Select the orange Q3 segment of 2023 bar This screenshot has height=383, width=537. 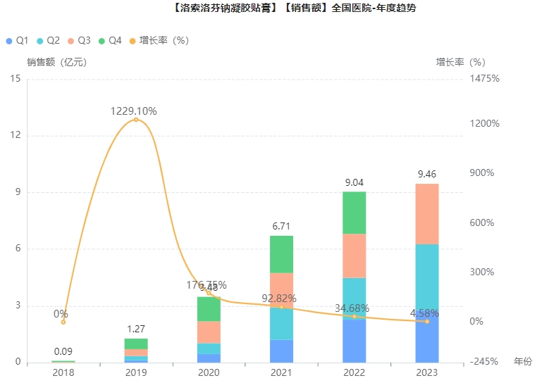click(427, 214)
